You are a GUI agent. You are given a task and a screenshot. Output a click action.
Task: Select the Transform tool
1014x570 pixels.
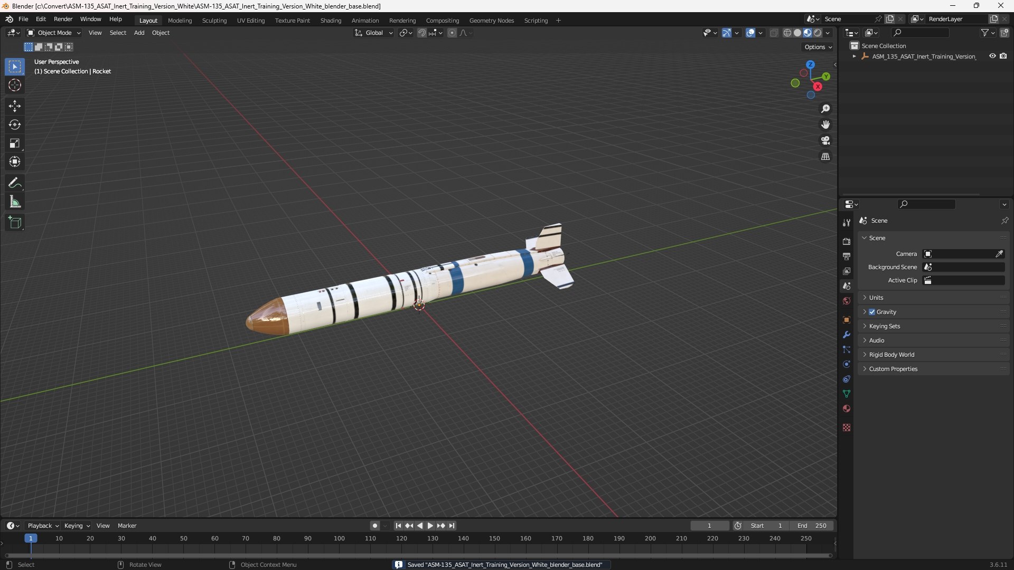pos(15,161)
